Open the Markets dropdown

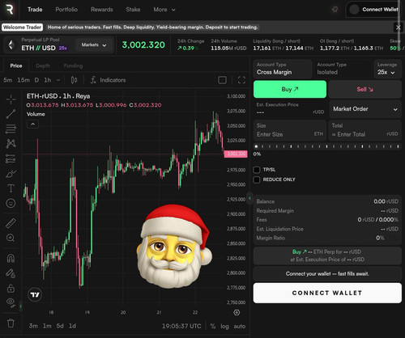point(93,45)
